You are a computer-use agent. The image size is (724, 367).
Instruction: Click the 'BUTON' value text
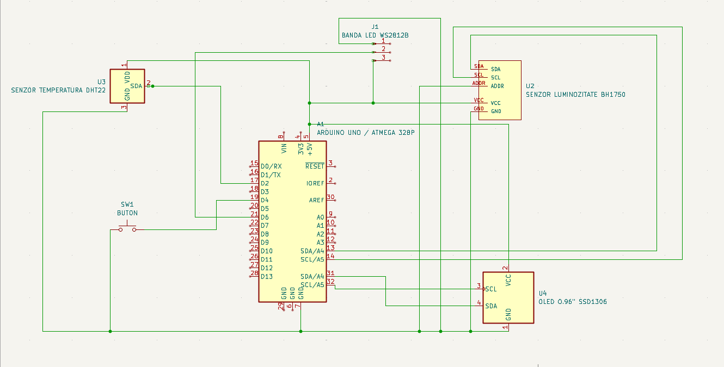pyautogui.click(x=127, y=213)
